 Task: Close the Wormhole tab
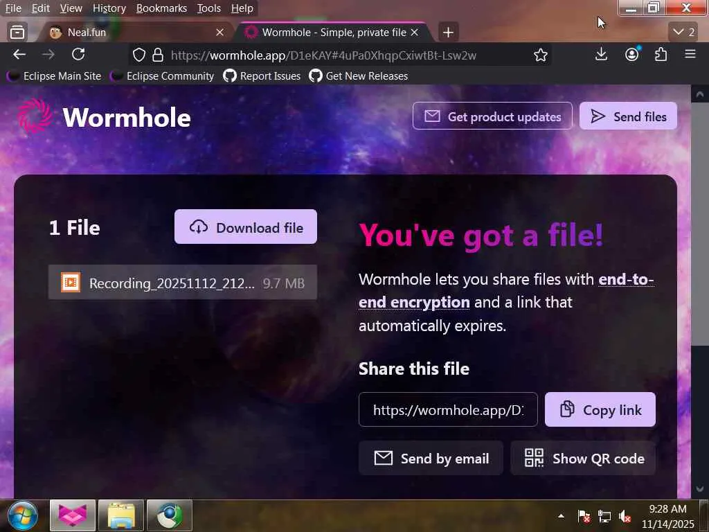(x=414, y=32)
